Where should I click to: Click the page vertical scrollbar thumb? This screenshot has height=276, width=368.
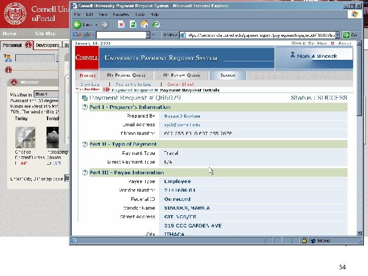click(x=359, y=80)
